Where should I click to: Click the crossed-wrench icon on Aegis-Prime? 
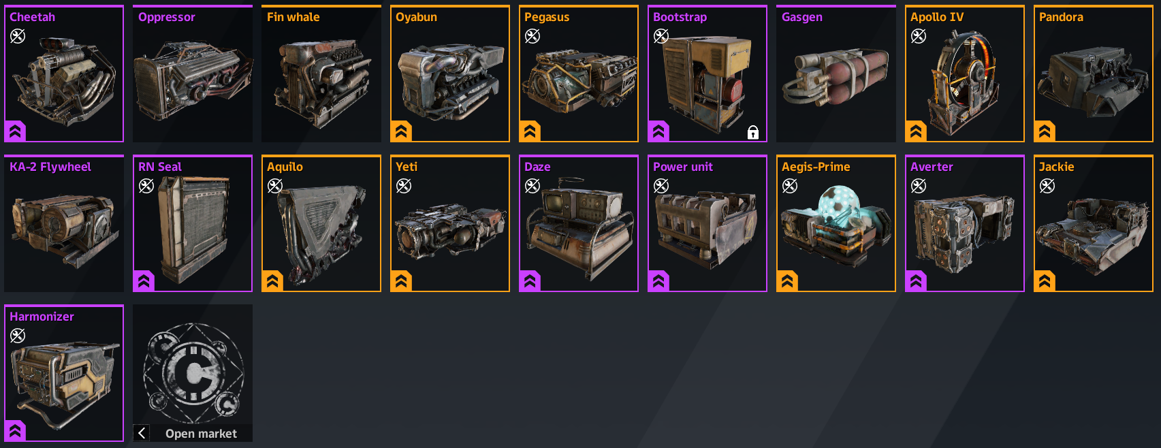(x=790, y=186)
